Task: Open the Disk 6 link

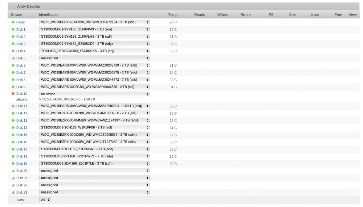Action: click(x=21, y=65)
